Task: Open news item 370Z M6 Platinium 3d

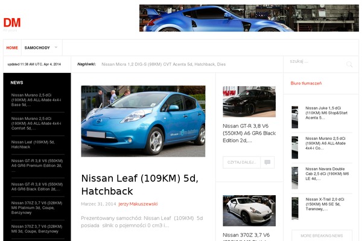Action: [x=37, y=208]
